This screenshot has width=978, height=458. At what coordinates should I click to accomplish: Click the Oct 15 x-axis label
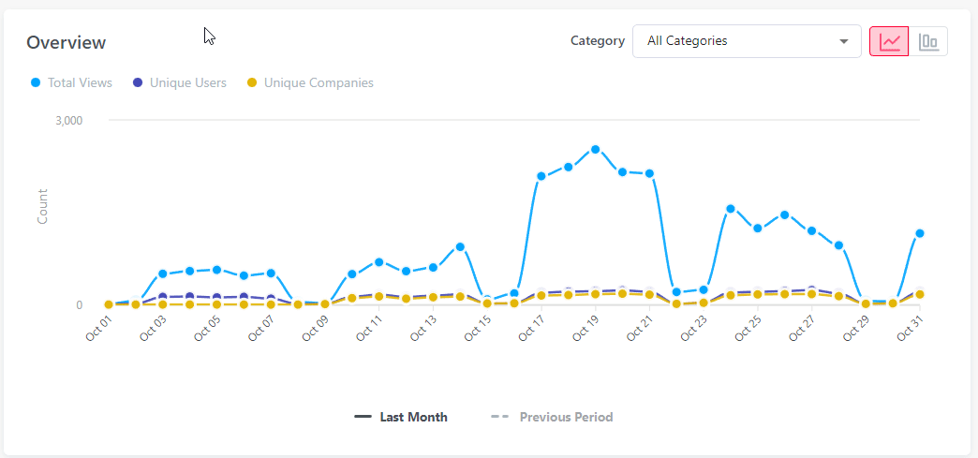click(x=478, y=330)
